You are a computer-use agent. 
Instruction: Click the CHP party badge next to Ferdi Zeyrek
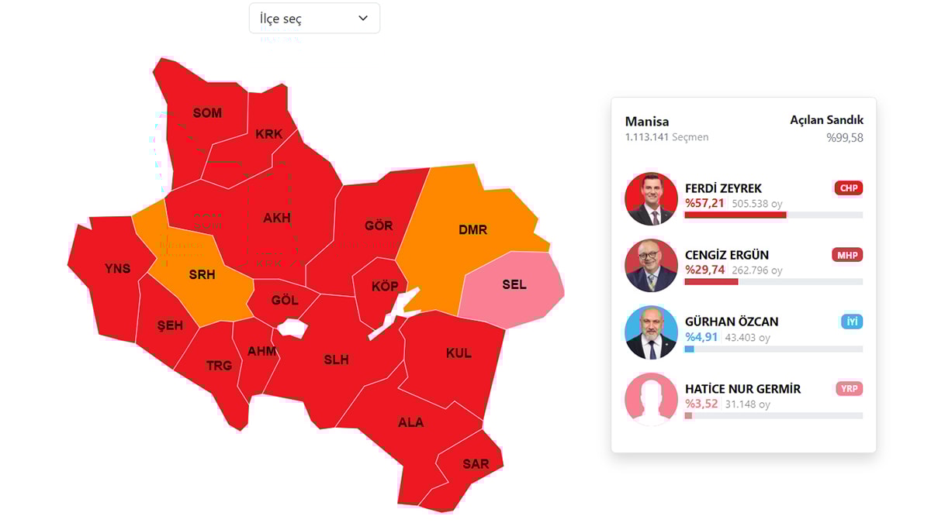[849, 188]
